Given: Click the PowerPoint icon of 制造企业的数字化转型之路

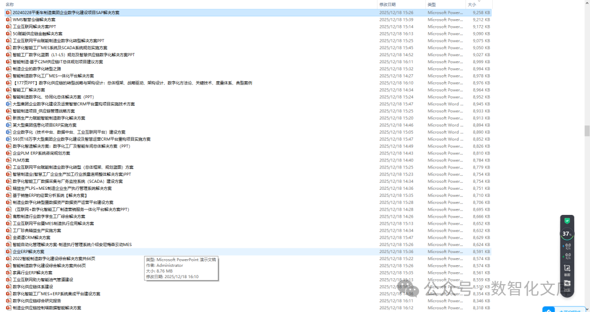Looking at the screenshot, I should tap(9, 69).
